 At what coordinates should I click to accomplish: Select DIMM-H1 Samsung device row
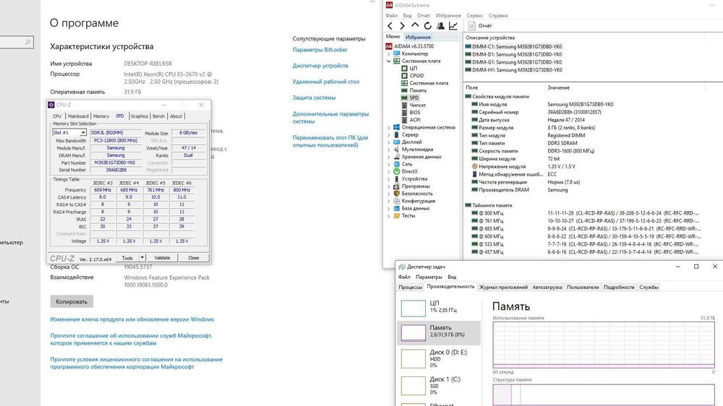(x=513, y=70)
